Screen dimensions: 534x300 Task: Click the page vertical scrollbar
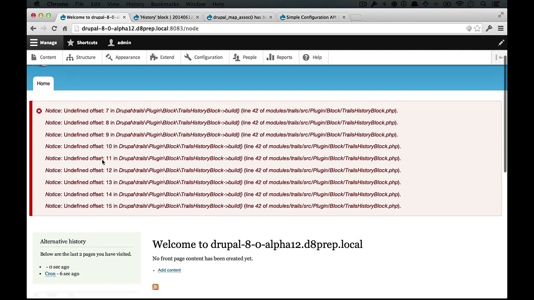click(505, 115)
